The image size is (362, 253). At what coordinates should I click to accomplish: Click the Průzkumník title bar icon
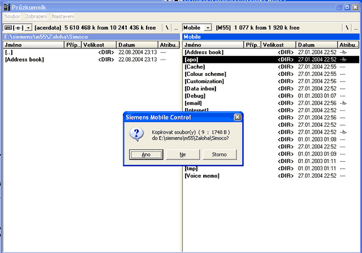click(x=7, y=7)
